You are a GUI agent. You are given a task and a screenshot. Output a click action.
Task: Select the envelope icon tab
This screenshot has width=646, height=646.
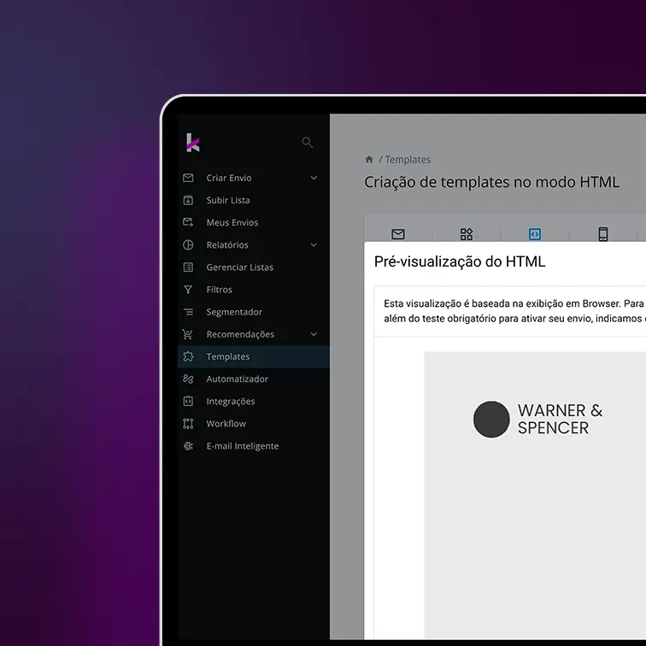pos(397,234)
